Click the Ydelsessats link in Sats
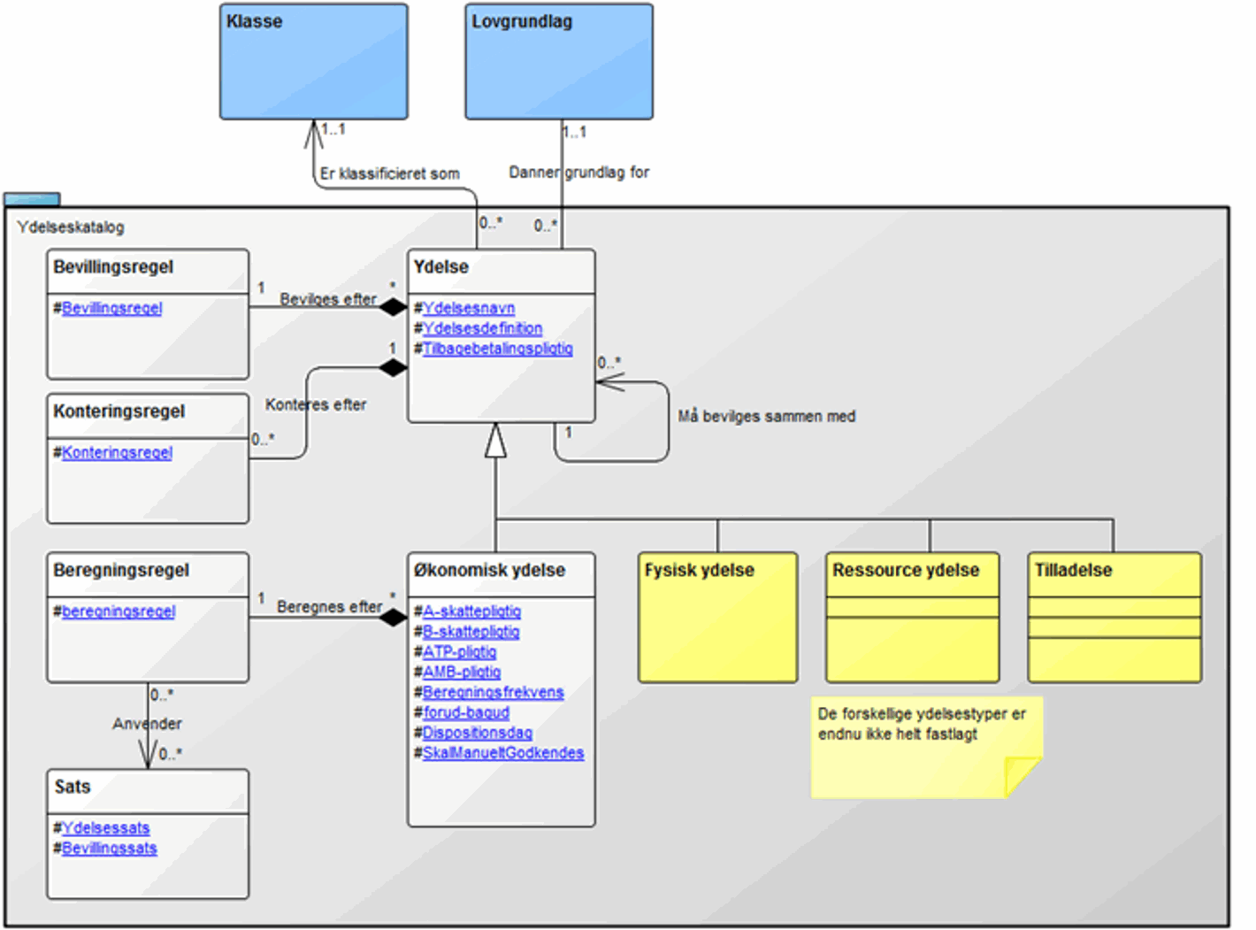The image size is (1256, 930). tap(105, 828)
